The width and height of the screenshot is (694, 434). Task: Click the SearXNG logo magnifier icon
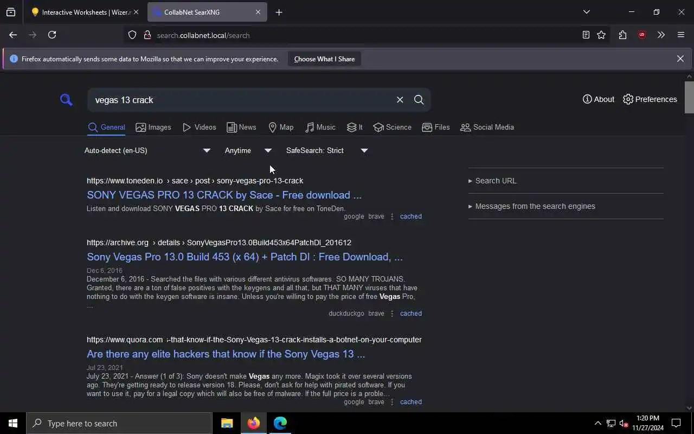66,100
